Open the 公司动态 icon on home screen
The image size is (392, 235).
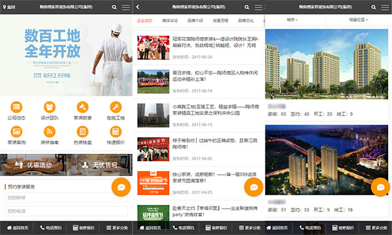tap(16, 107)
